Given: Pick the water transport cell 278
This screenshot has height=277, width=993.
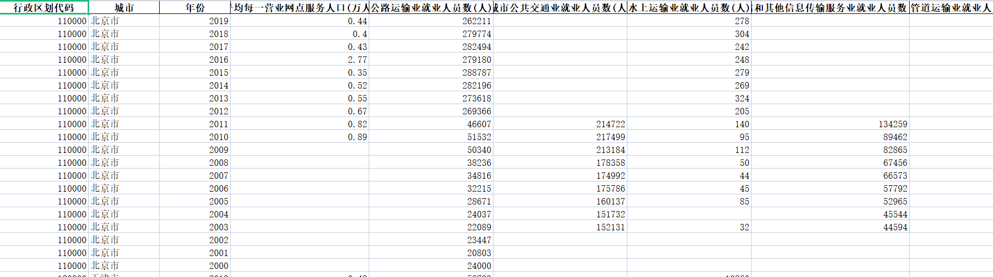Looking at the screenshot, I should pos(689,21).
